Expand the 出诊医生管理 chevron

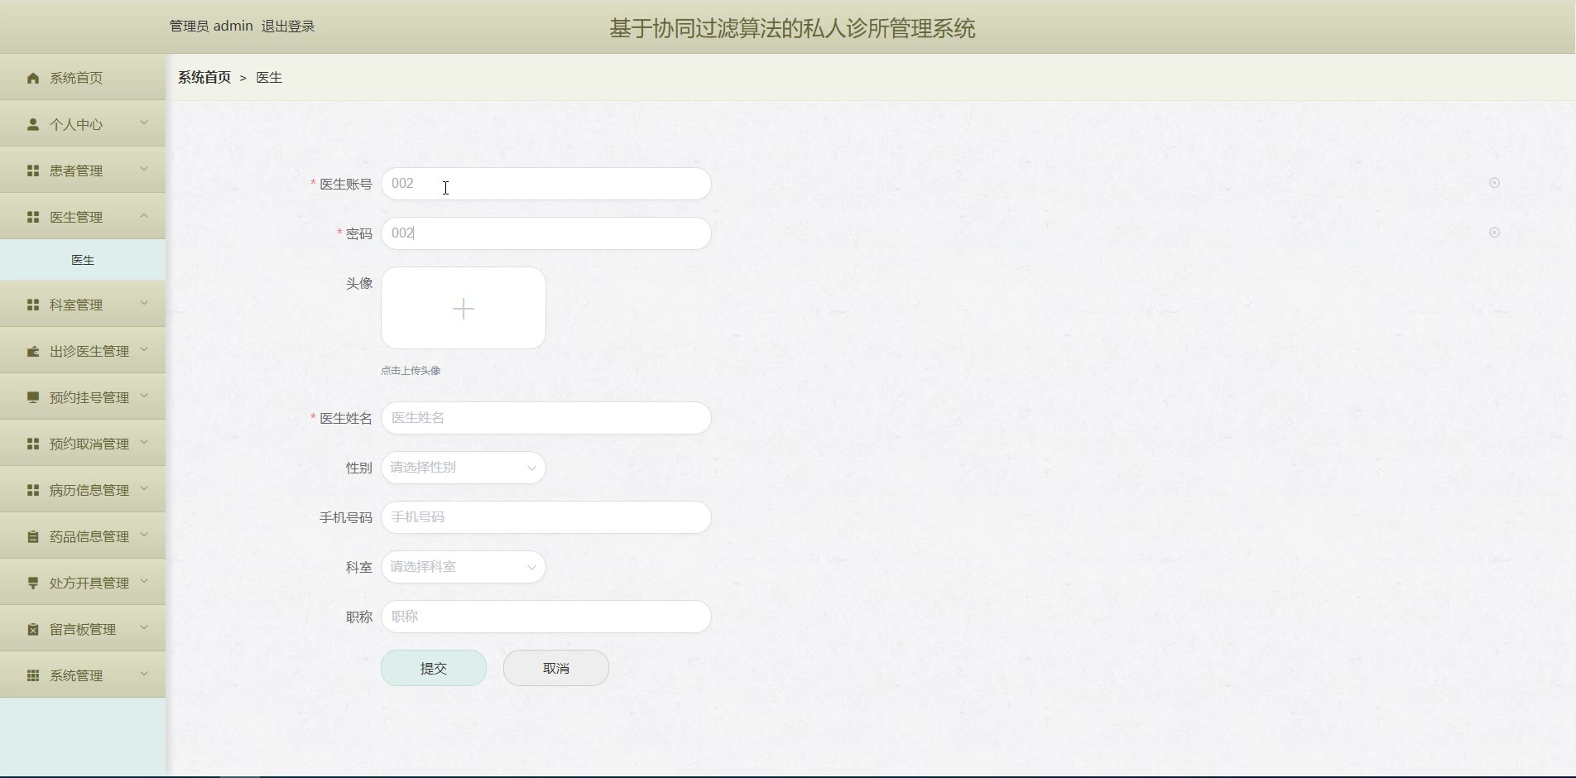[144, 349]
